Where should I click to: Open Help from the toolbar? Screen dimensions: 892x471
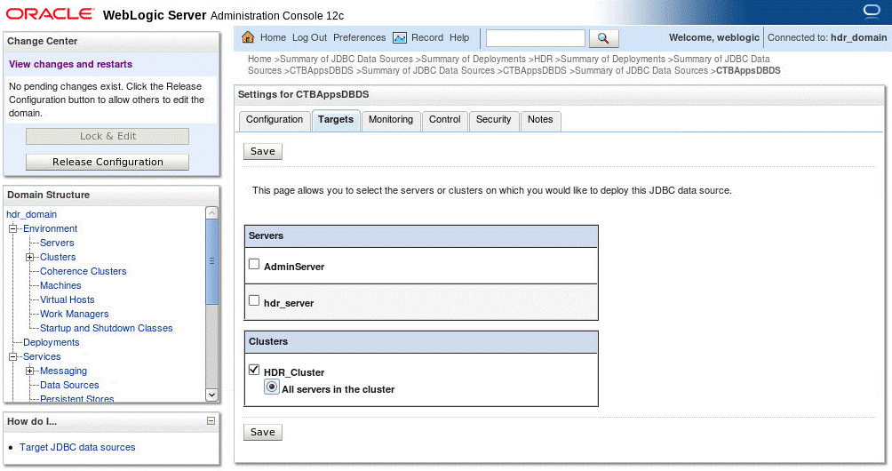(459, 37)
